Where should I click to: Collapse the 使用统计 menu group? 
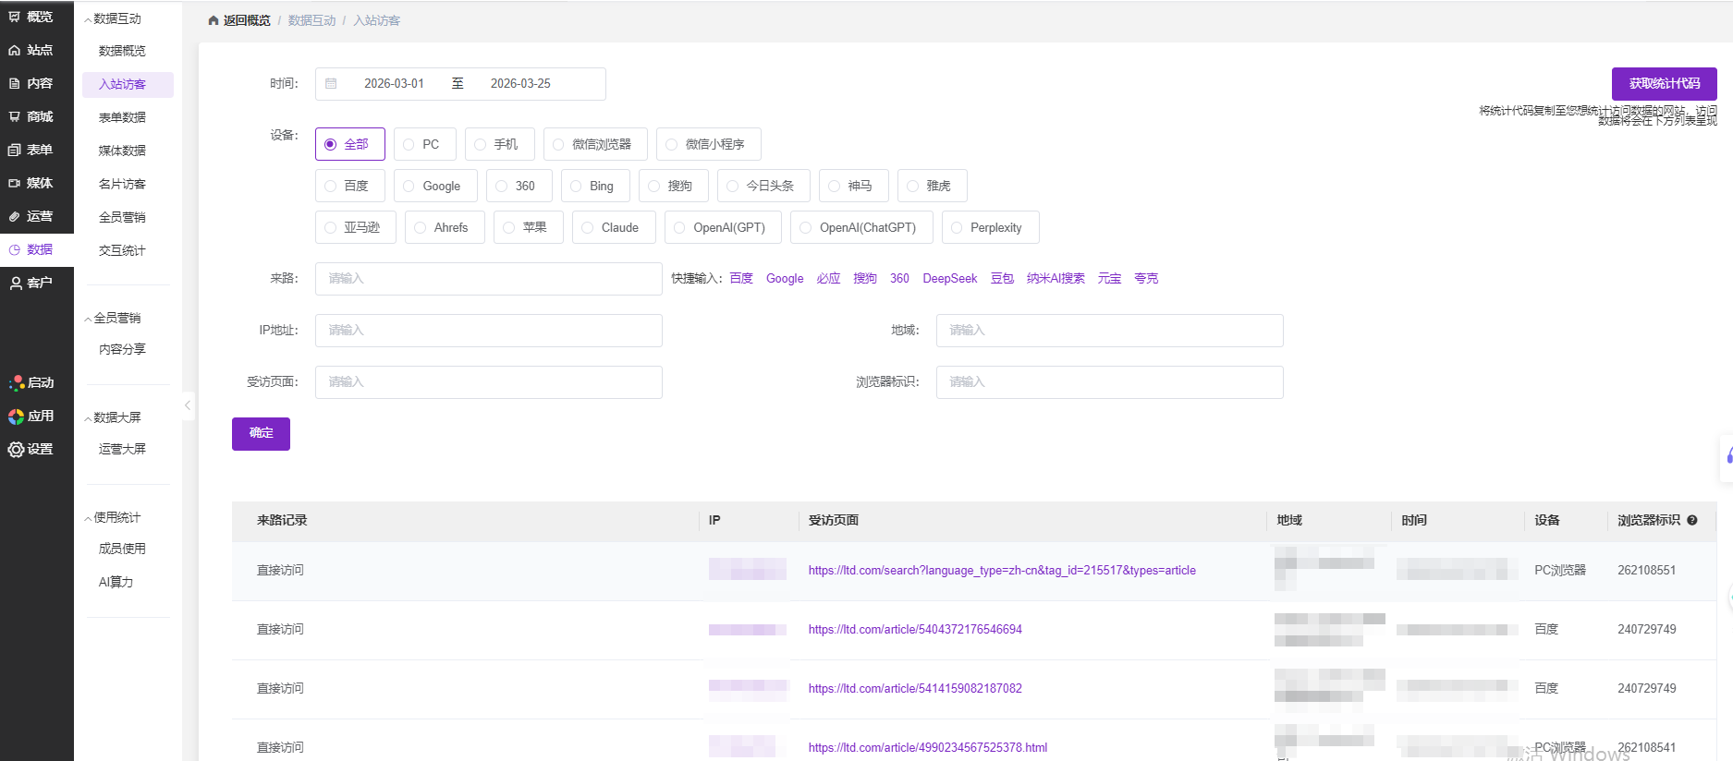pos(89,518)
